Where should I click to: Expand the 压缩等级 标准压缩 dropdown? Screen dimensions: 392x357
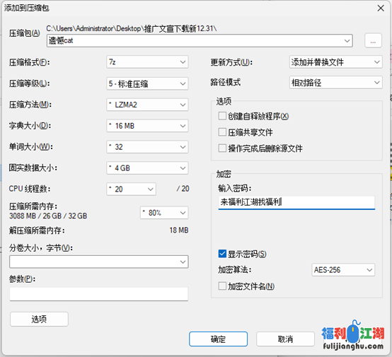[147, 83]
